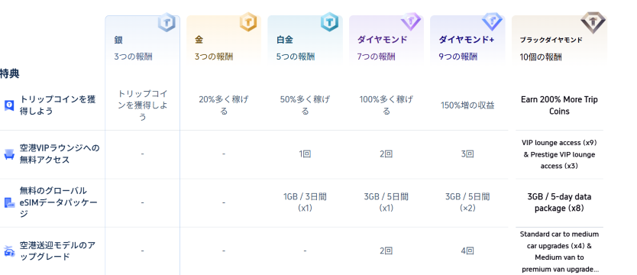Click the eSIM data package icon
The height and width of the screenshot is (275, 637).
click(9, 202)
